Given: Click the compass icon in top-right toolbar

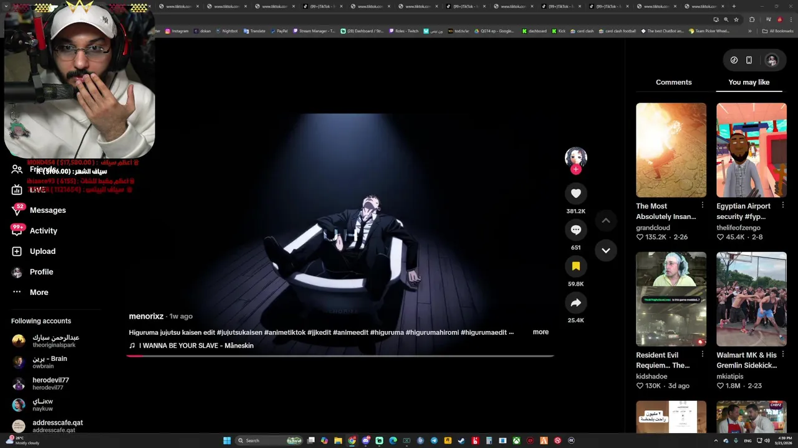Looking at the screenshot, I should pos(734,60).
